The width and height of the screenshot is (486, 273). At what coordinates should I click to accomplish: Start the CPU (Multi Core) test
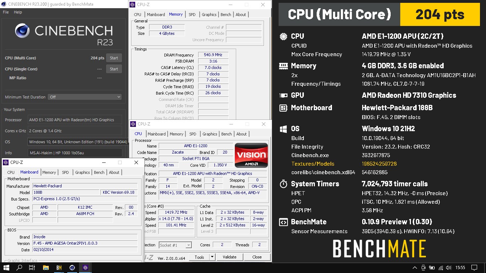coord(114,58)
